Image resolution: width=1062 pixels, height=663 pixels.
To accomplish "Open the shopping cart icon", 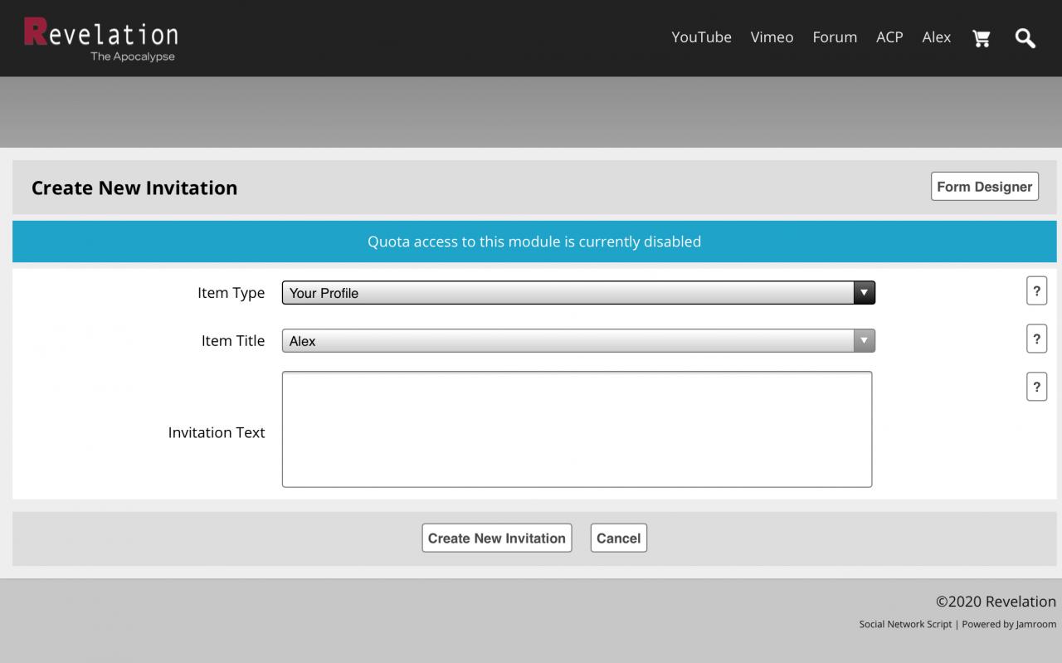I will pos(982,38).
